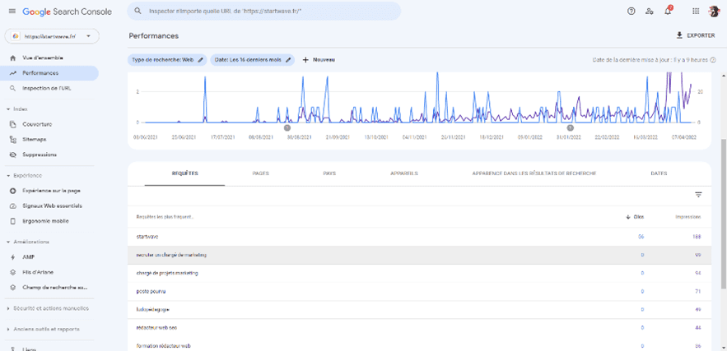Add a new filter with Nouveau
Screen dimensions: 727x351
coord(319,60)
